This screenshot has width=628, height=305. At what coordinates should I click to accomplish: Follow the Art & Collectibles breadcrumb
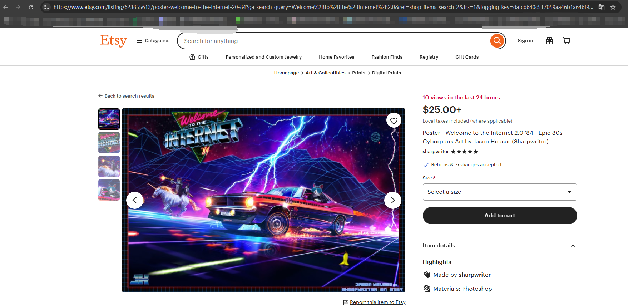[325, 73]
